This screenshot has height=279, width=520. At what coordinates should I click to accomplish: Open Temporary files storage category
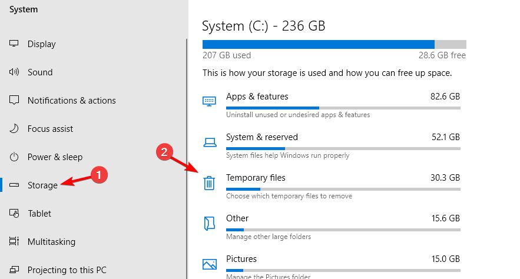click(256, 178)
